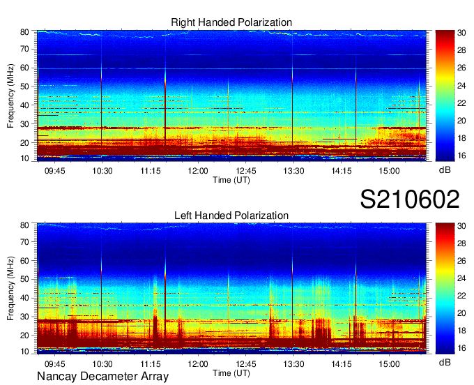Click the "Left Handed Polarization" plot title
The width and height of the screenshot is (474, 385).
pos(231,216)
